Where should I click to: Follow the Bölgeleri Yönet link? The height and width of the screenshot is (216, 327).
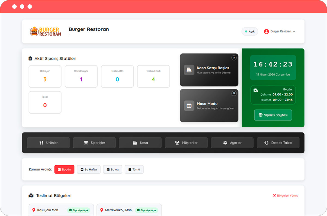(285, 196)
